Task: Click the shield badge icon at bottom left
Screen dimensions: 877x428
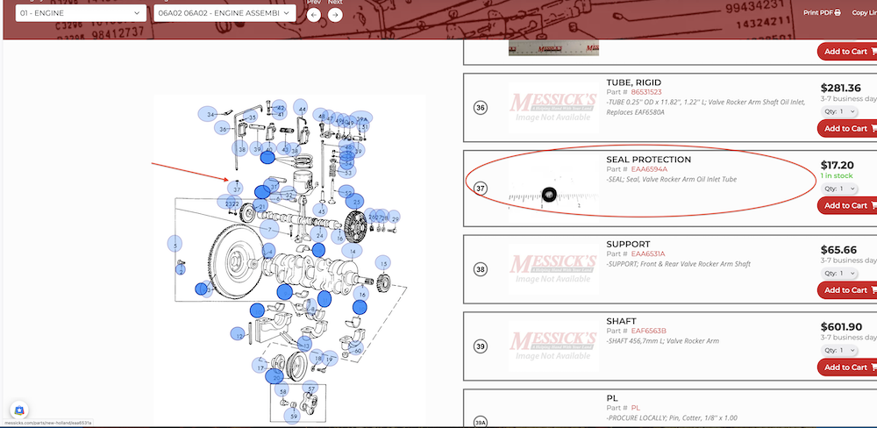Action: 19,410
